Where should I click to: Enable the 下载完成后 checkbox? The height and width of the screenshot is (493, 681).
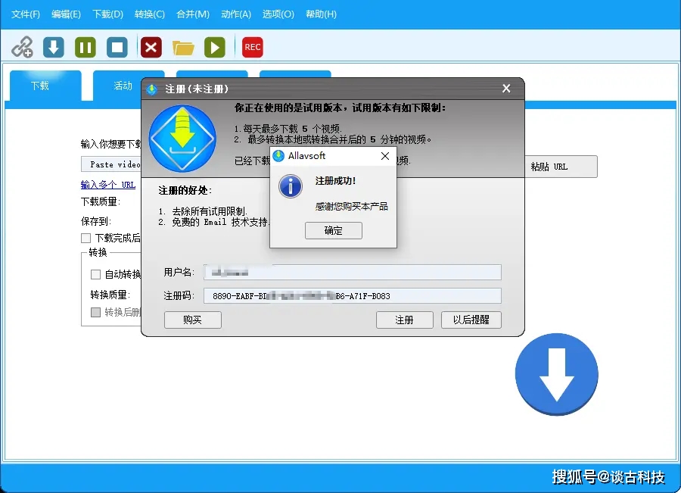coord(87,238)
